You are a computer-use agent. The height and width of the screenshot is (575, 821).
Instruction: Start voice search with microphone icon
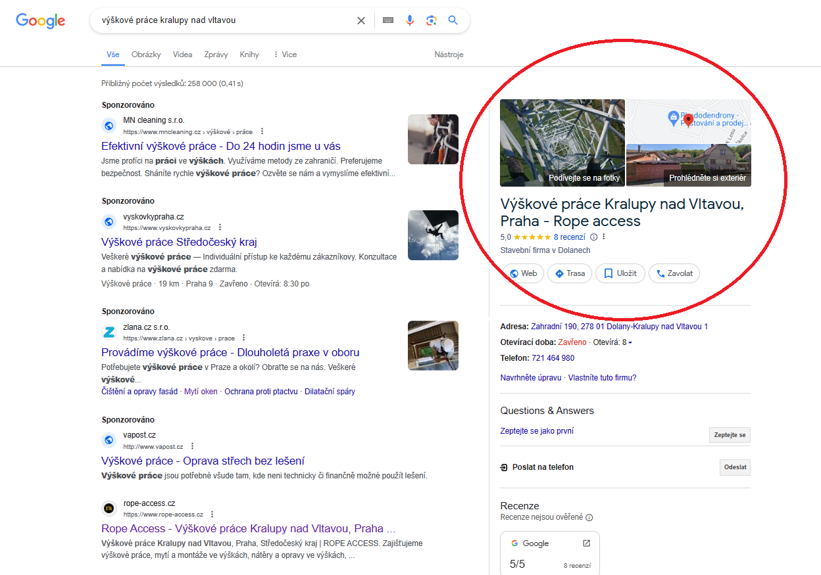coord(410,20)
